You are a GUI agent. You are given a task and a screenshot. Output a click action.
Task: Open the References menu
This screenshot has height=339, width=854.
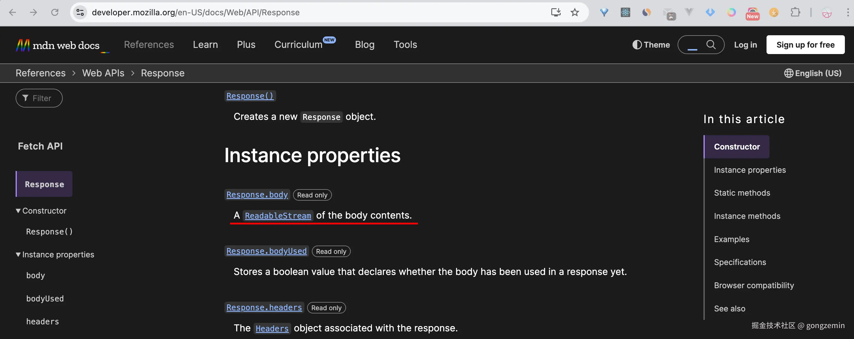coord(149,45)
